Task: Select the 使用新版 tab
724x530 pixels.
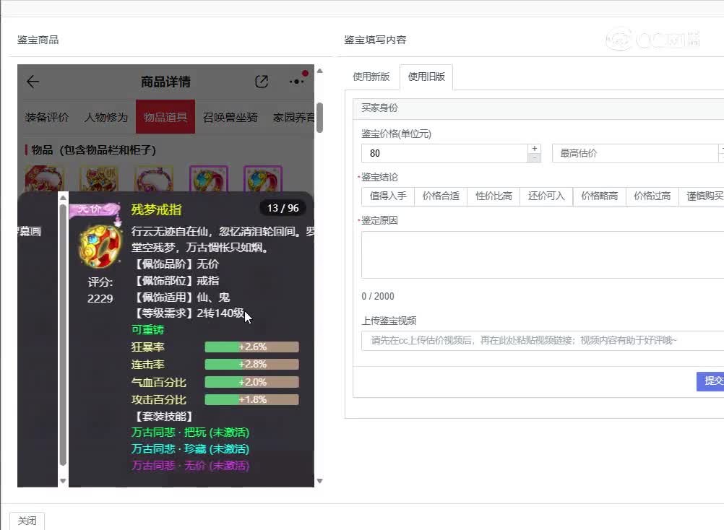Action: (371, 77)
